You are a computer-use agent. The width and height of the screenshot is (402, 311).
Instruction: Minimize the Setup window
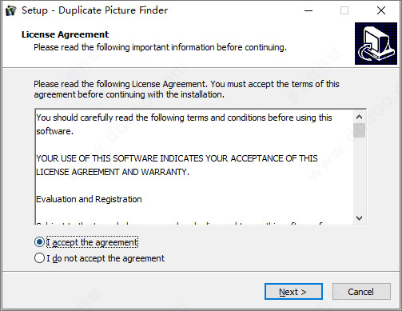[308, 10]
